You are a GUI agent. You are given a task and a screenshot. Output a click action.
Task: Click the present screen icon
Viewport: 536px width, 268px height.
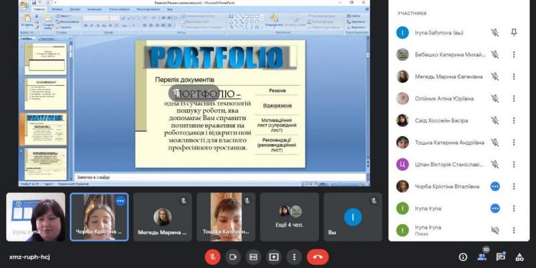[273, 257]
